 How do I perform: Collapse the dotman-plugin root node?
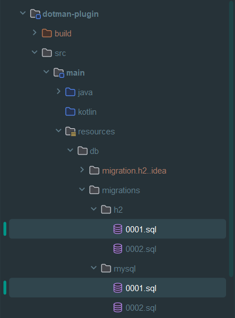coord(23,13)
